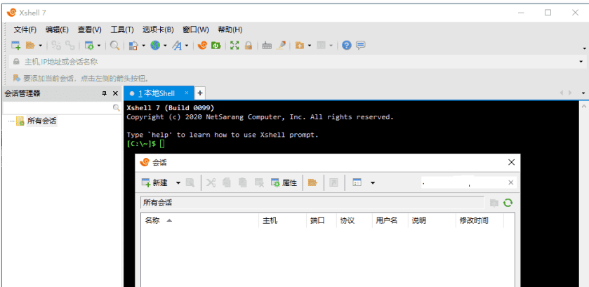Open help via the blue question mark icon
The height and width of the screenshot is (287, 589).
tap(347, 46)
